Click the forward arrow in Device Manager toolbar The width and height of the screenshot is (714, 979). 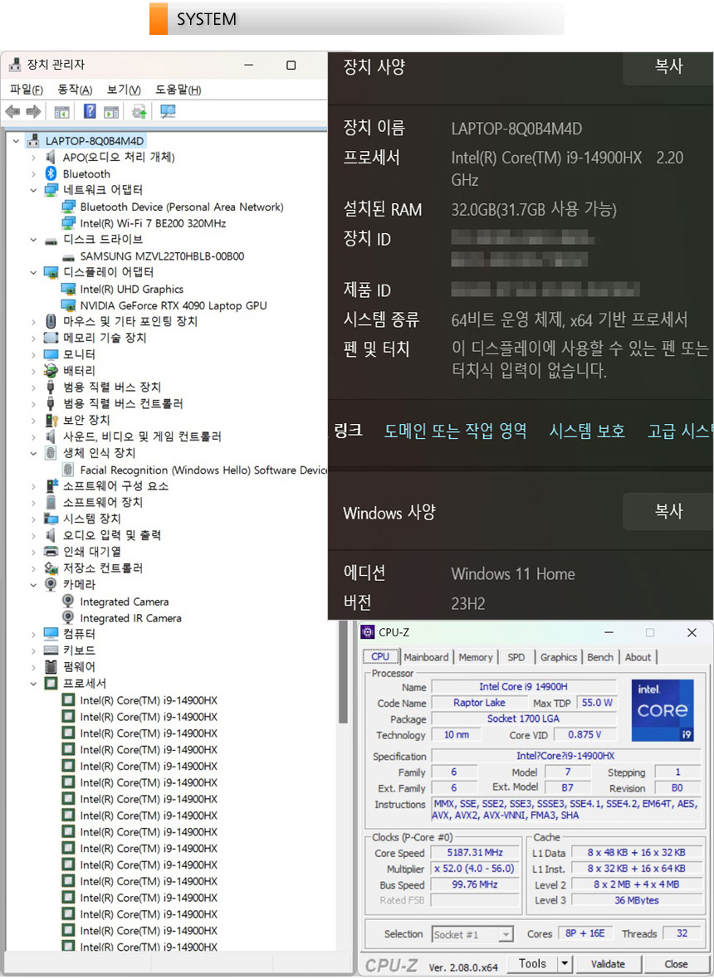33,112
